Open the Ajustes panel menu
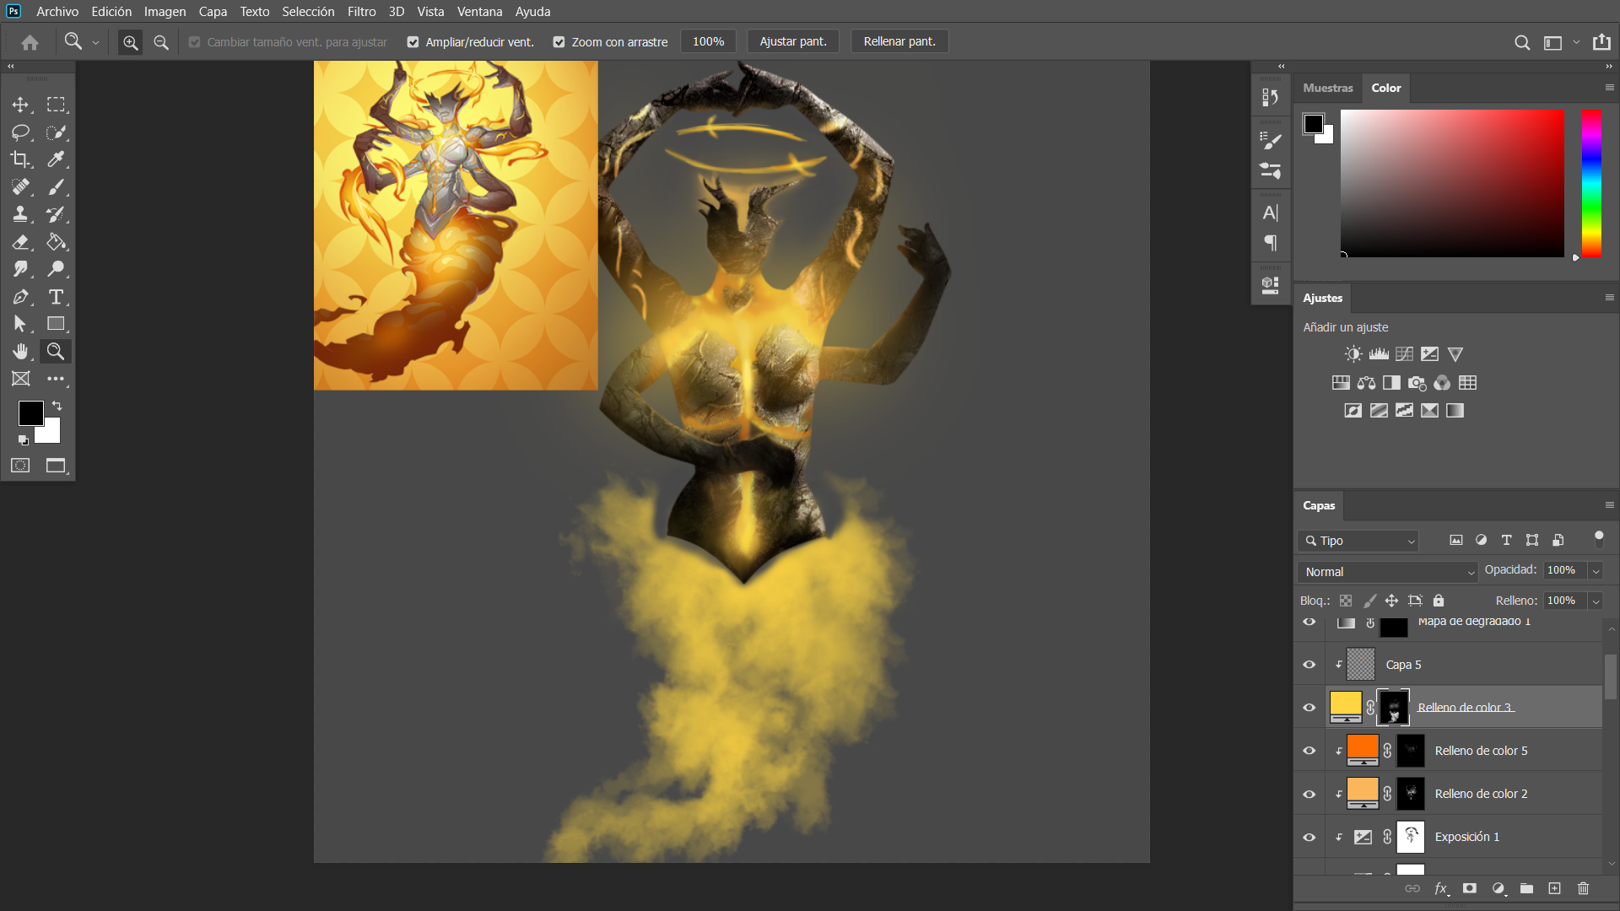Image resolution: width=1620 pixels, height=911 pixels. pos(1609,298)
